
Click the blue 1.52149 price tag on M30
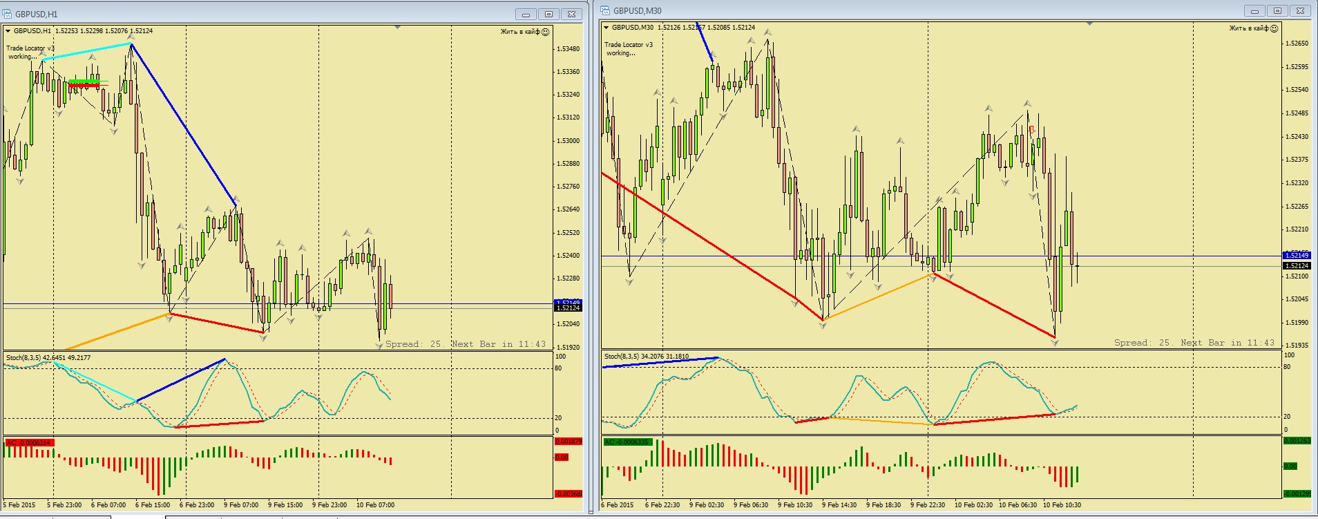(x=1297, y=256)
